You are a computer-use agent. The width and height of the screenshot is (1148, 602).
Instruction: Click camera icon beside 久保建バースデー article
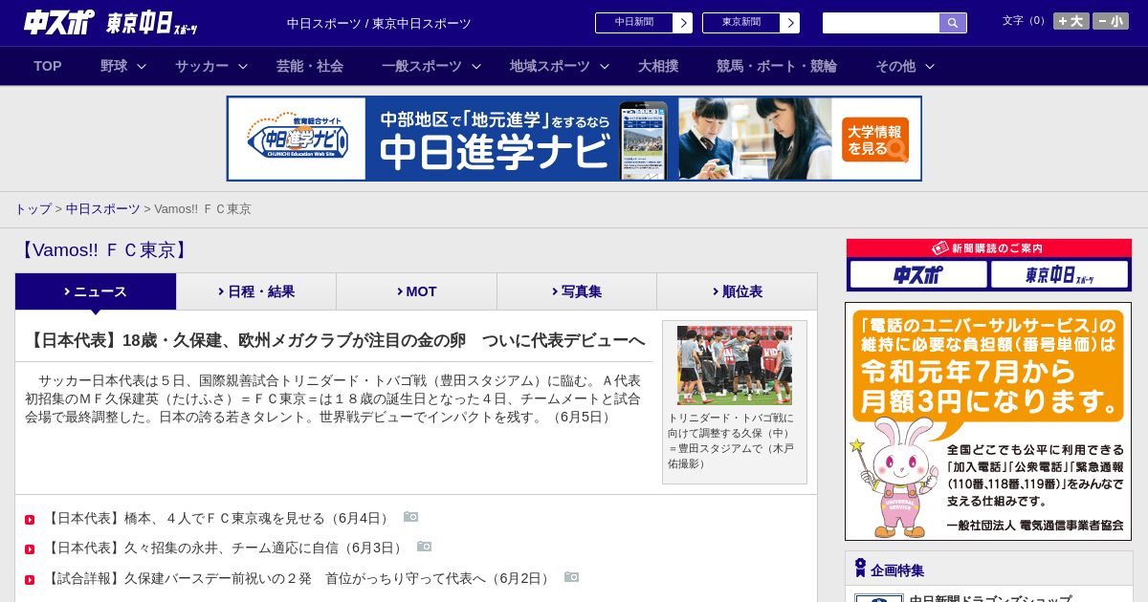point(572,577)
